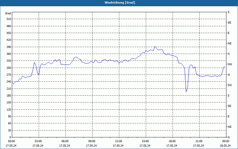Click the 90 y-axis value
The image size is (238, 149).
(10, 117)
